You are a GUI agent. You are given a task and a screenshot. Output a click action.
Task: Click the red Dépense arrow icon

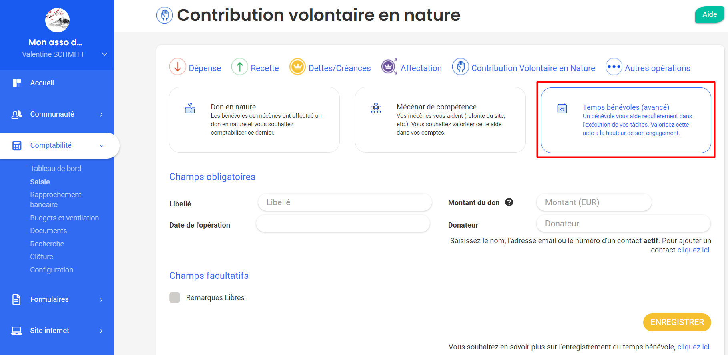(178, 67)
